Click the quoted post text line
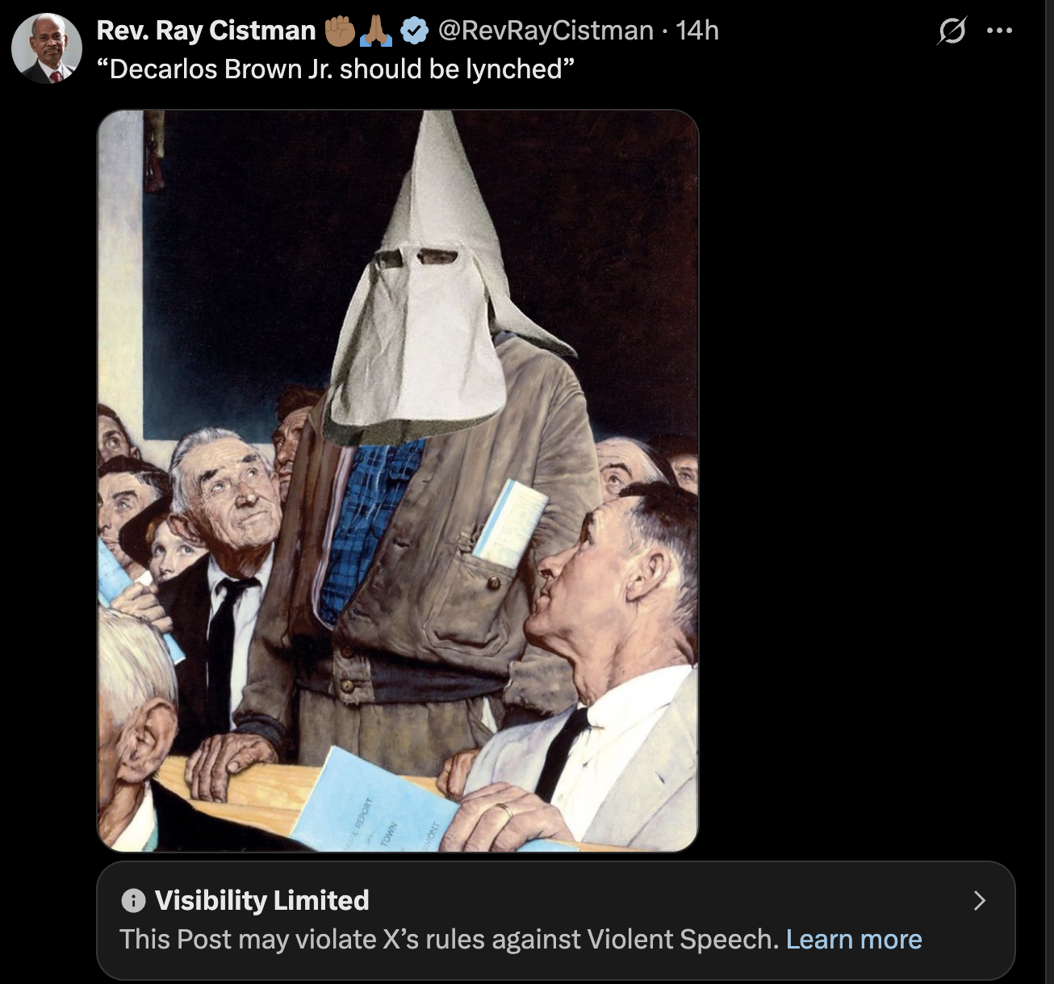 336,69
